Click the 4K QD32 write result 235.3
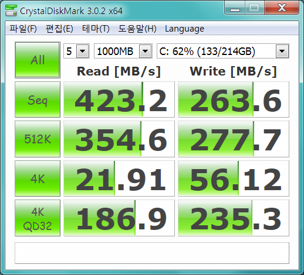The height and width of the screenshot is (275, 304). click(x=234, y=218)
